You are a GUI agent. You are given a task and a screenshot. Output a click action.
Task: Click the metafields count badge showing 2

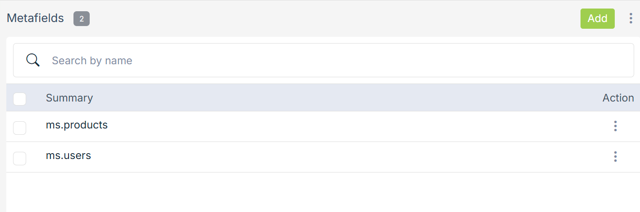82,19
